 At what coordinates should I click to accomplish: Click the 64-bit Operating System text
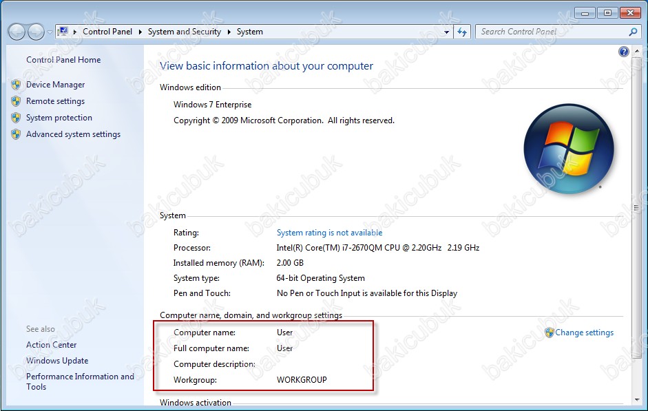click(x=320, y=278)
